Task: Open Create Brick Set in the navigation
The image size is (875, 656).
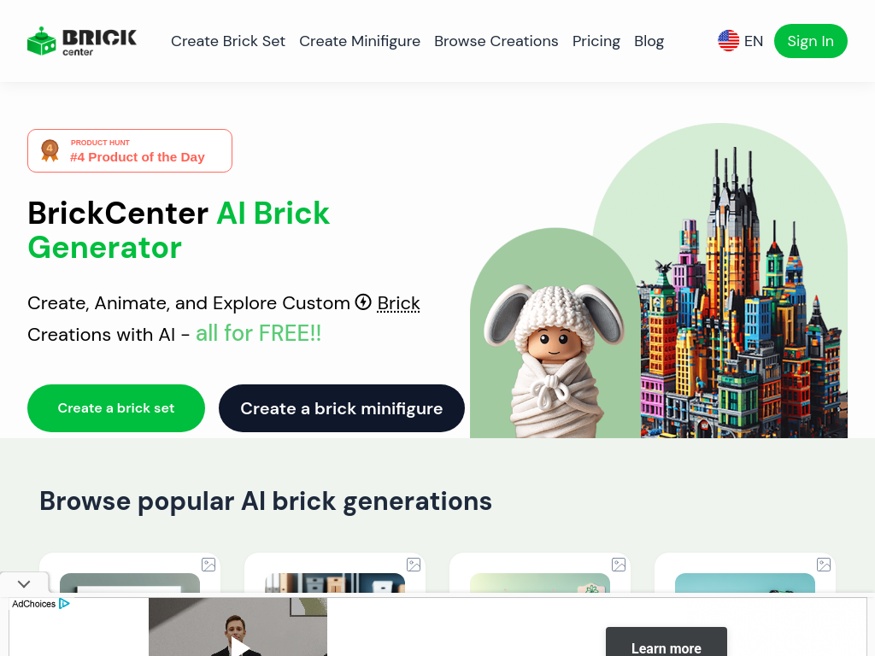Action: coord(227,41)
